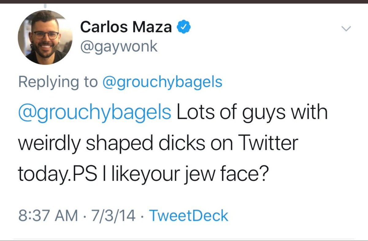Image resolution: width=368 pixels, height=241 pixels.
Task: Open the TweetDeck source link
Action: click(x=189, y=216)
